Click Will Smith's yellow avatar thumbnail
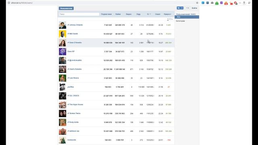 pyautogui.click(x=62, y=34)
